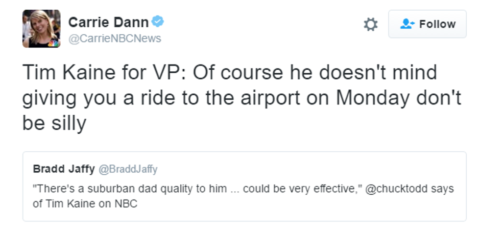Click the "be silly" ending of the tweet
The image size is (480, 226).
(x=54, y=123)
